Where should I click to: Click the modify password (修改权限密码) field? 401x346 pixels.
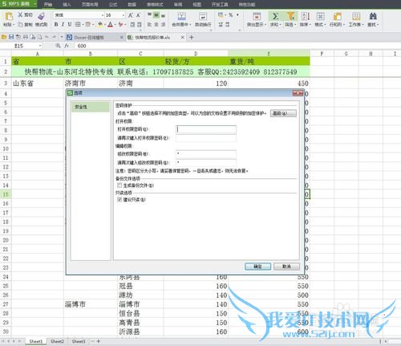pos(206,154)
